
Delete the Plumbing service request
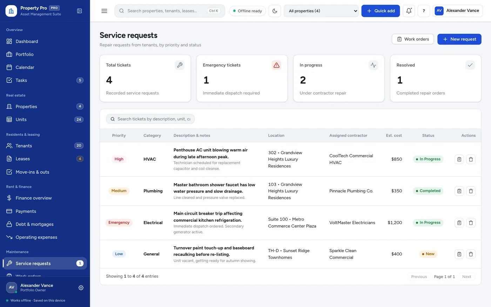point(471,191)
